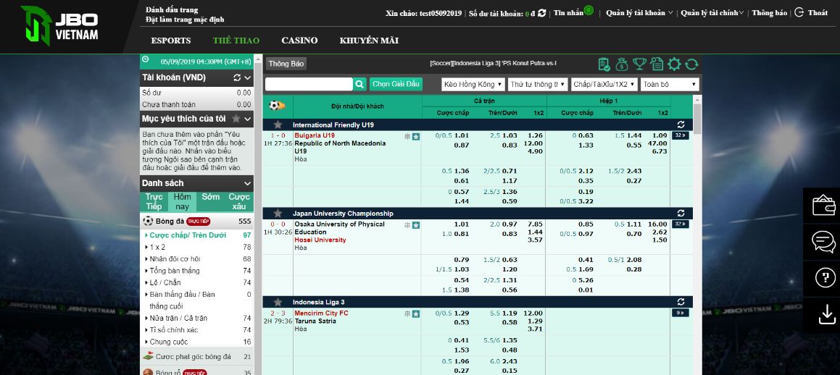Viewport: 840px width, 375px height.
Task: Star the Japan University Championship league
Action: click(278, 214)
